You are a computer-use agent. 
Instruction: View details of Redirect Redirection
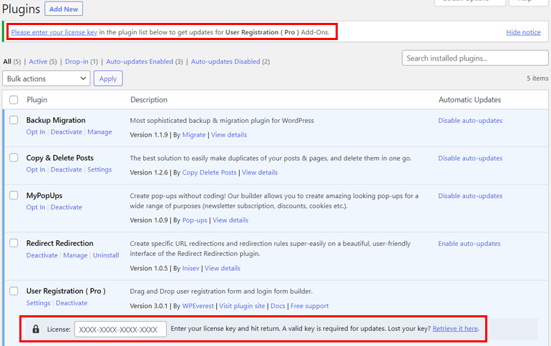click(223, 268)
